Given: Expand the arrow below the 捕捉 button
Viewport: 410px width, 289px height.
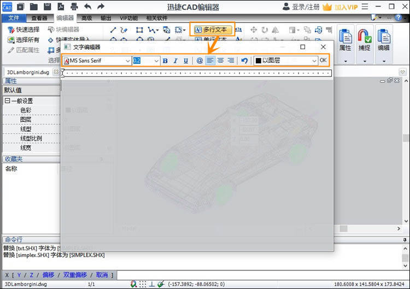Looking at the screenshot, I should pyautogui.click(x=365, y=61).
